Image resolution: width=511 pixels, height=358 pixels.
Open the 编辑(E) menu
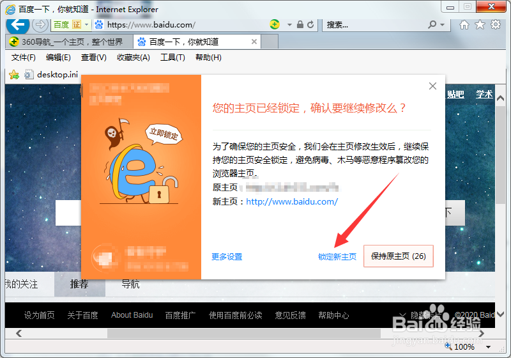pyautogui.click(x=58, y=58)
